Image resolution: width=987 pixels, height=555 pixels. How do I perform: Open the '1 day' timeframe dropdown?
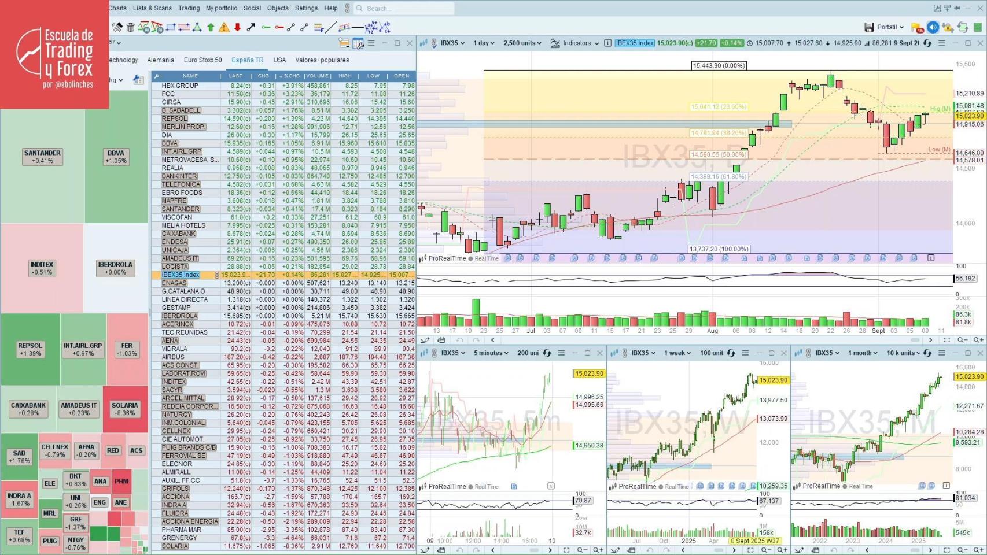(482, 43)
